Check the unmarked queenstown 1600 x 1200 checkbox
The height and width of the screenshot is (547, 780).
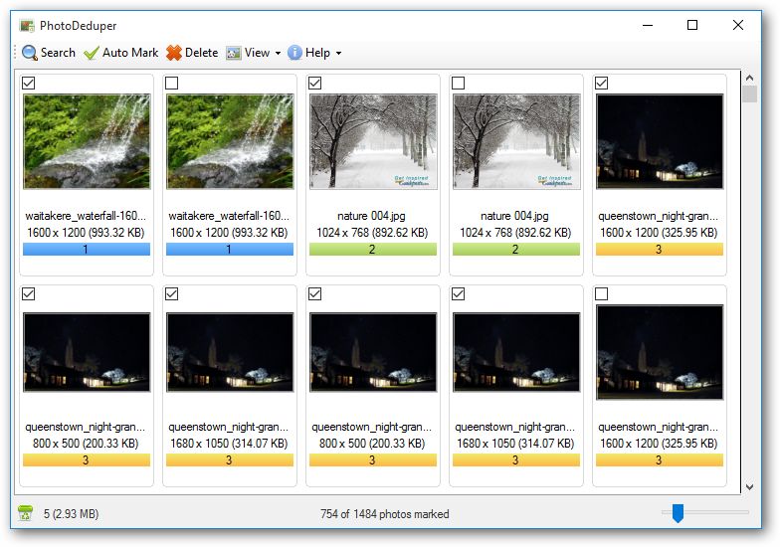[x=601, y=294]
